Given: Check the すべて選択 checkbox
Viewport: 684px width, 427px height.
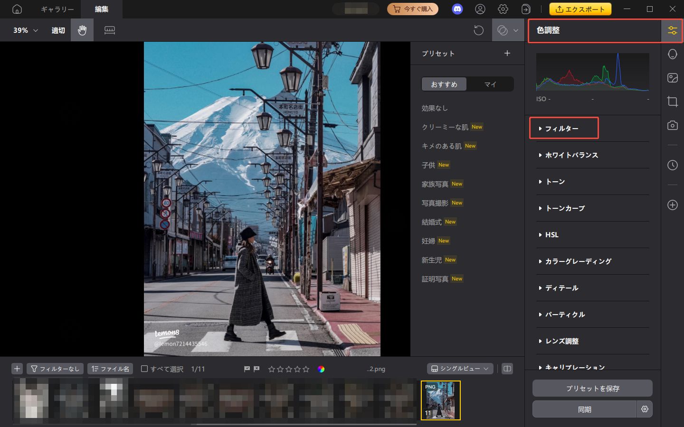Looking at the screenshot, I should click(144, 369).
